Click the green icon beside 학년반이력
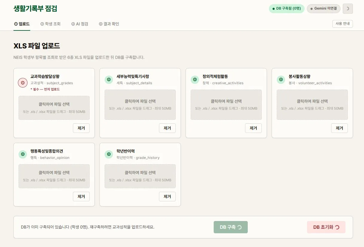 click(109, 154)
